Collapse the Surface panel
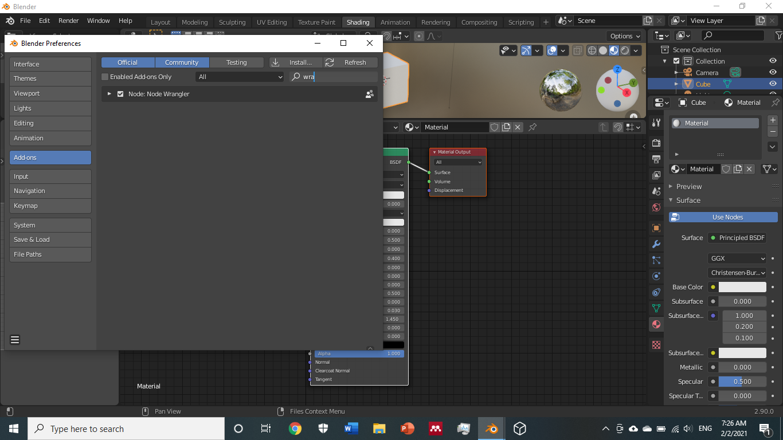Image resolution: width=783 pixels, height=440 pixels. 688,200
